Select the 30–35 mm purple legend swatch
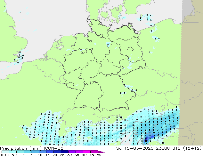The width and height of the screenshot is (203, 156). [72, 152]
